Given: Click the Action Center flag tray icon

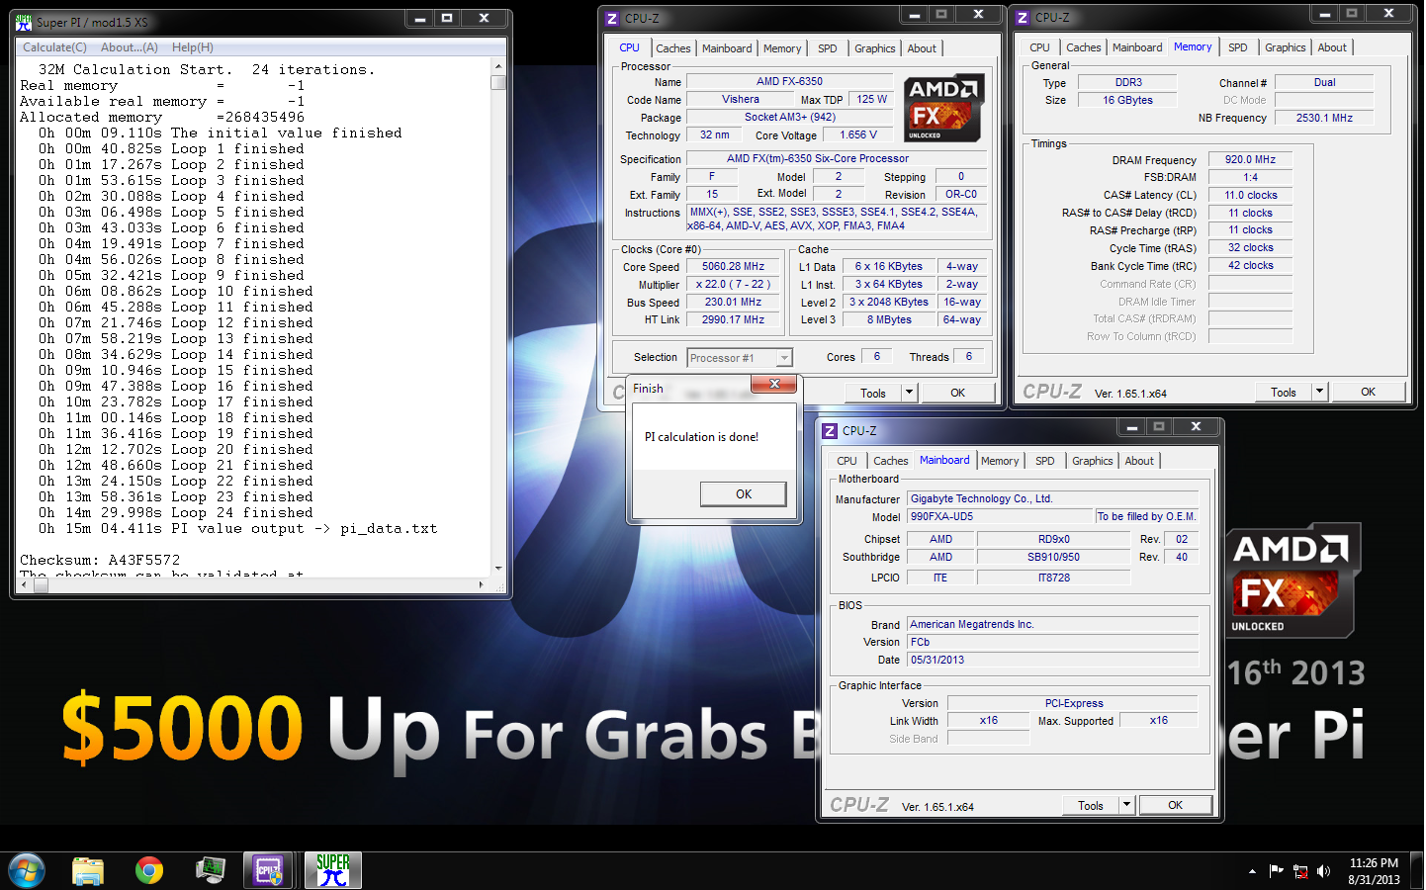Looking at the screenshot, I should point(1276,871).
